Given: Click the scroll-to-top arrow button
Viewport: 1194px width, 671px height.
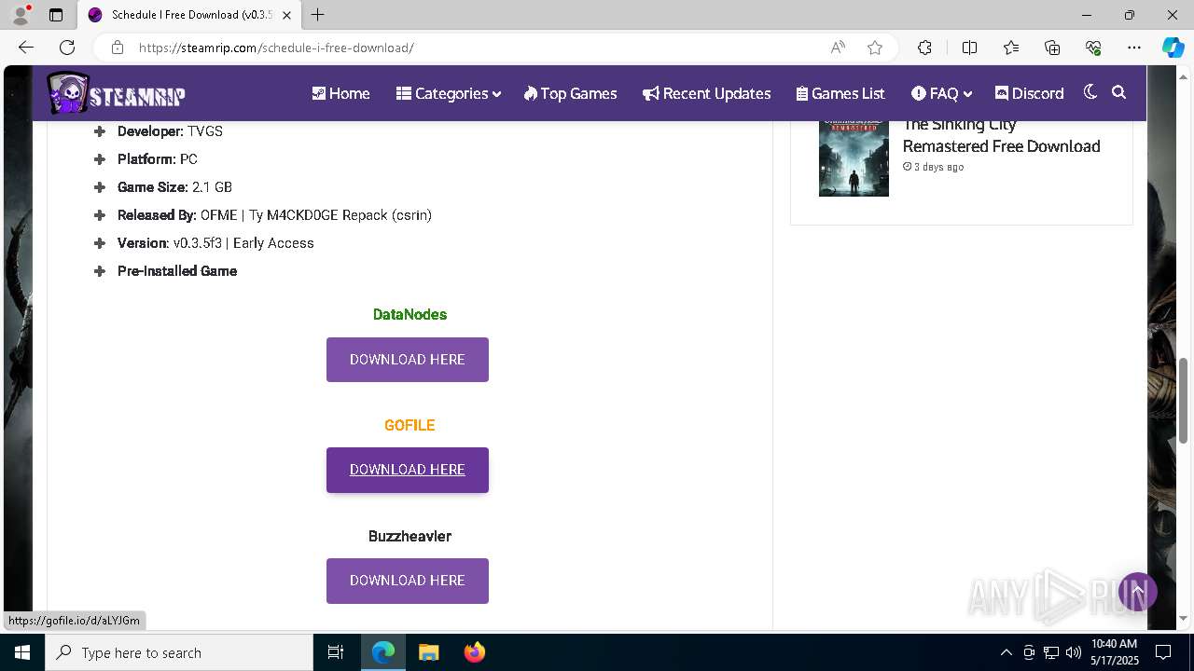Looking at the screenshot, I should [1138, 592].
